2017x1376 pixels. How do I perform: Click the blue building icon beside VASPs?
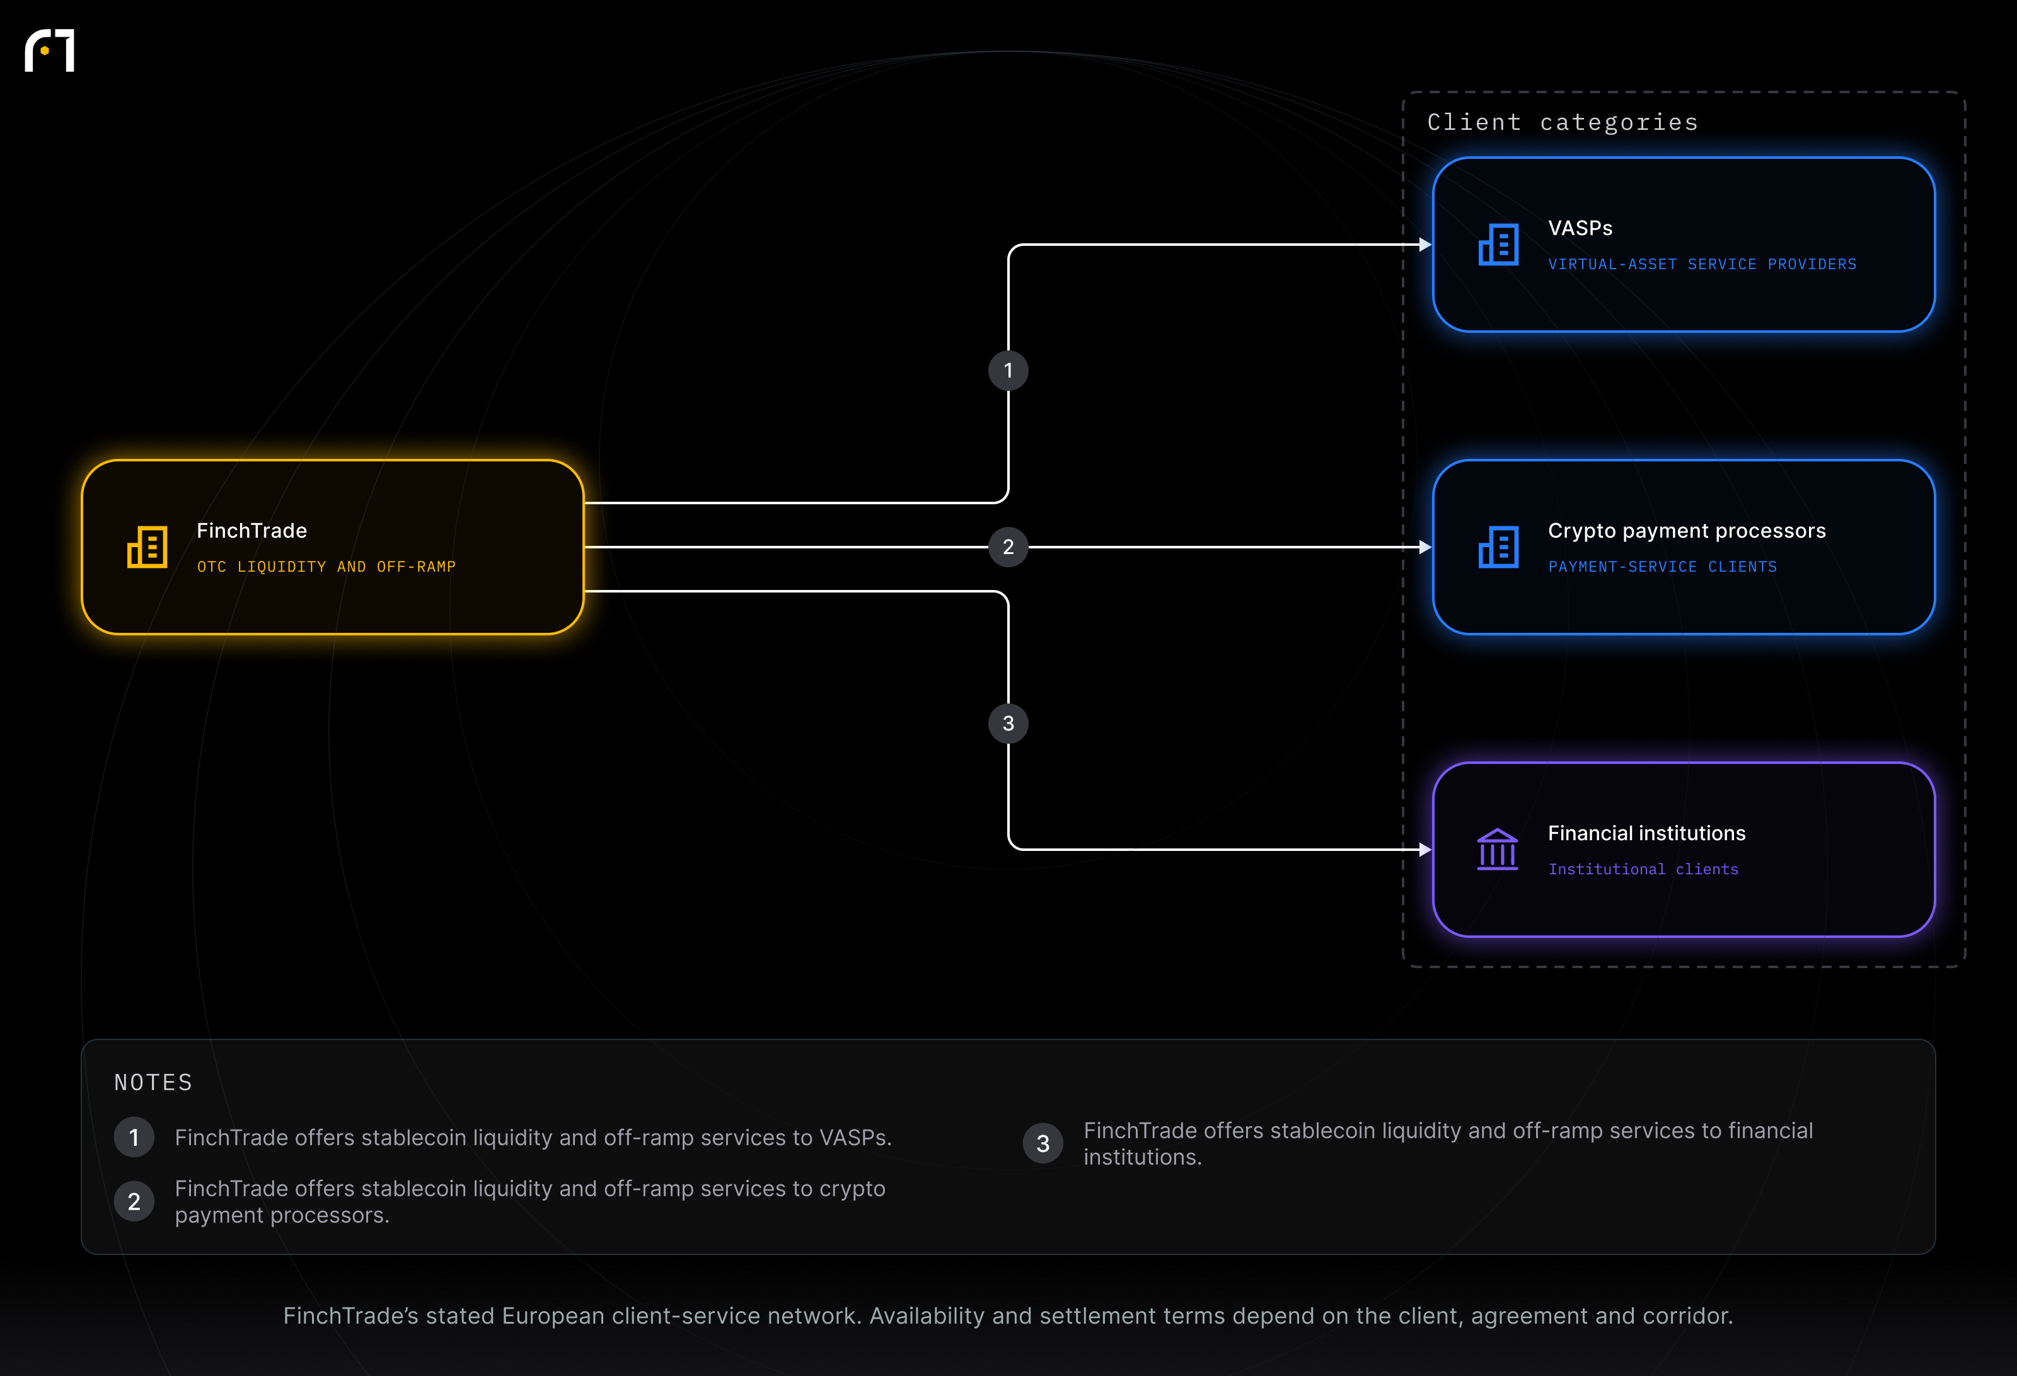1498,245
